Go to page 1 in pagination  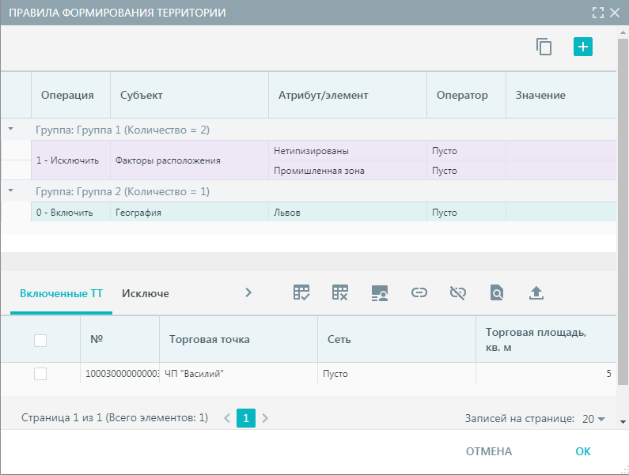pyautogui.click(x=246, y=418)
